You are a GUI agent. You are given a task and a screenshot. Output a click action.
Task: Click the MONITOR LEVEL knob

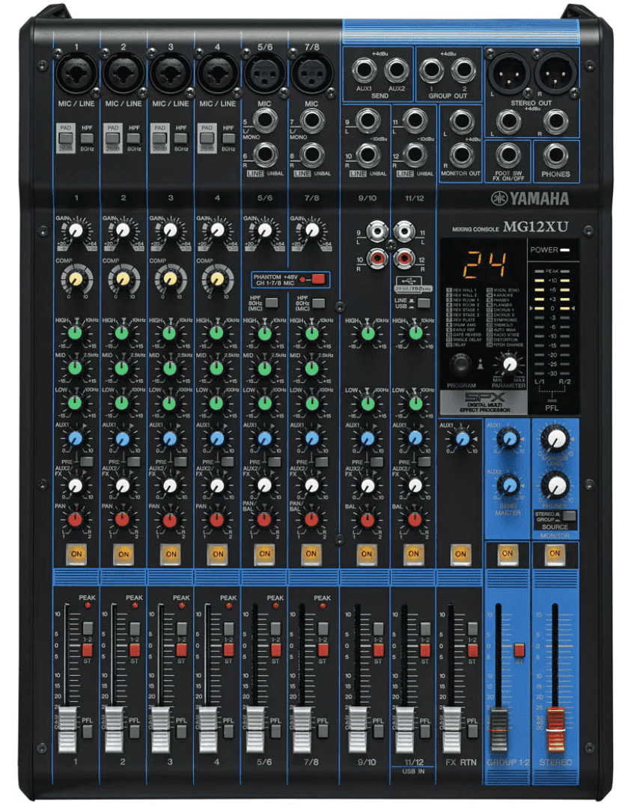click(x=554, y=440)
